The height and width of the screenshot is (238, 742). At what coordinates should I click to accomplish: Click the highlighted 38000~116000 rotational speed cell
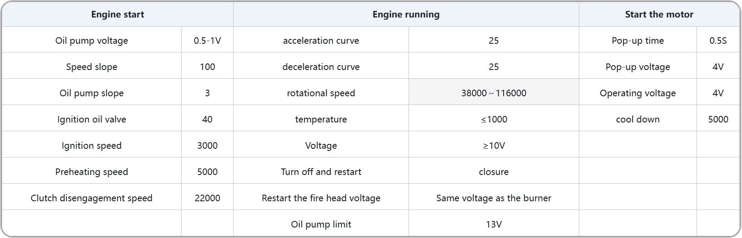click(493, 93)
